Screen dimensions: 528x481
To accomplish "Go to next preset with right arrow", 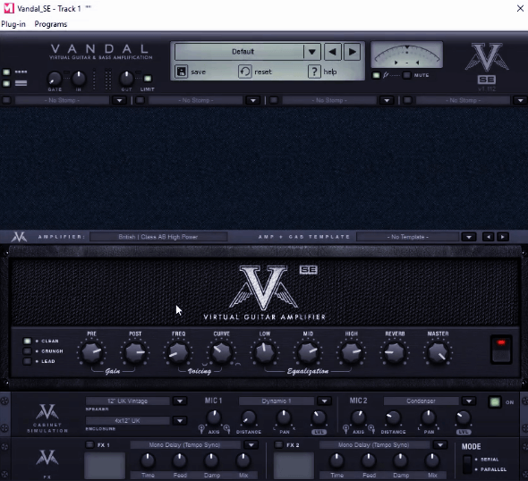I will click(353, 52).
